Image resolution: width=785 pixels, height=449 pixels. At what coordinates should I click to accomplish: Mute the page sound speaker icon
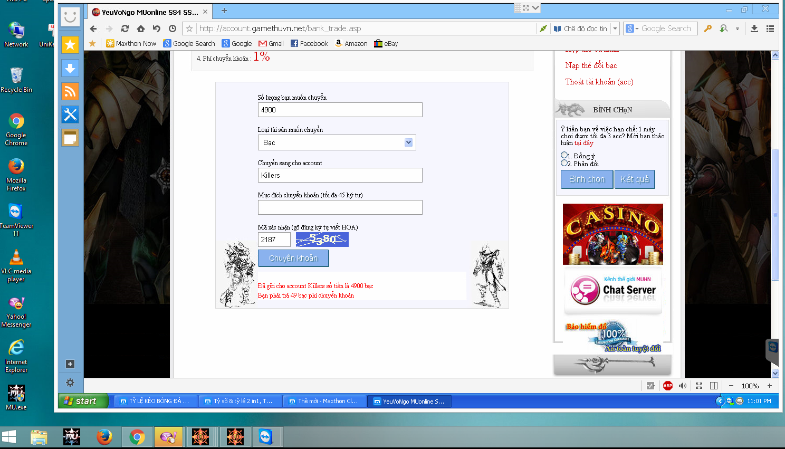point(683,386)
